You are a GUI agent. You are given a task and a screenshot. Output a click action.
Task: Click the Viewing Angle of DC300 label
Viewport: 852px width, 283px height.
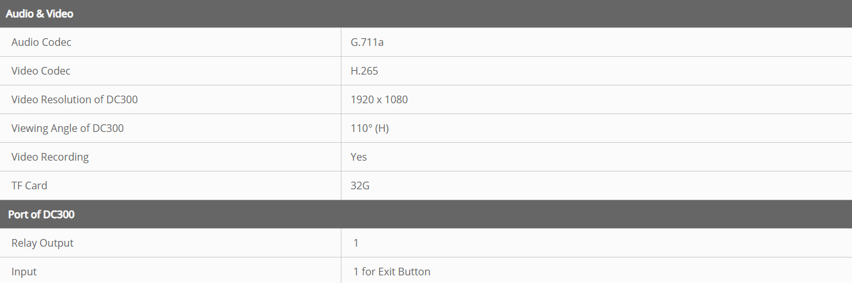[x=68, y=128]
